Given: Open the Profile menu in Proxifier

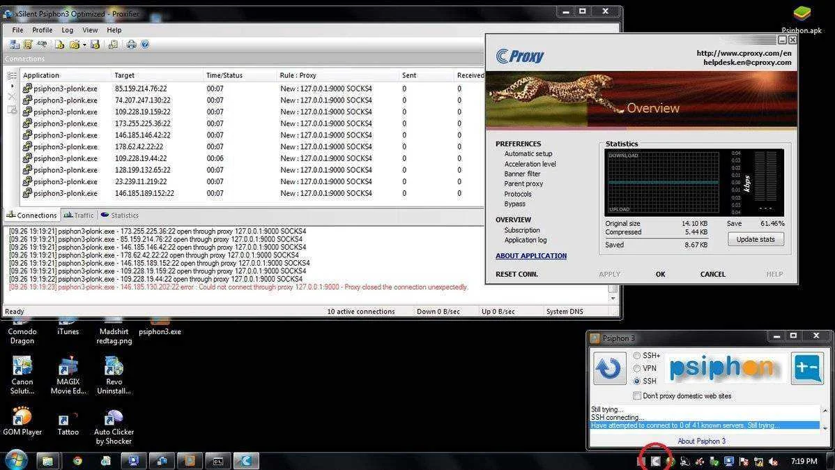Looking at the screenshot, I should (42, 31).
